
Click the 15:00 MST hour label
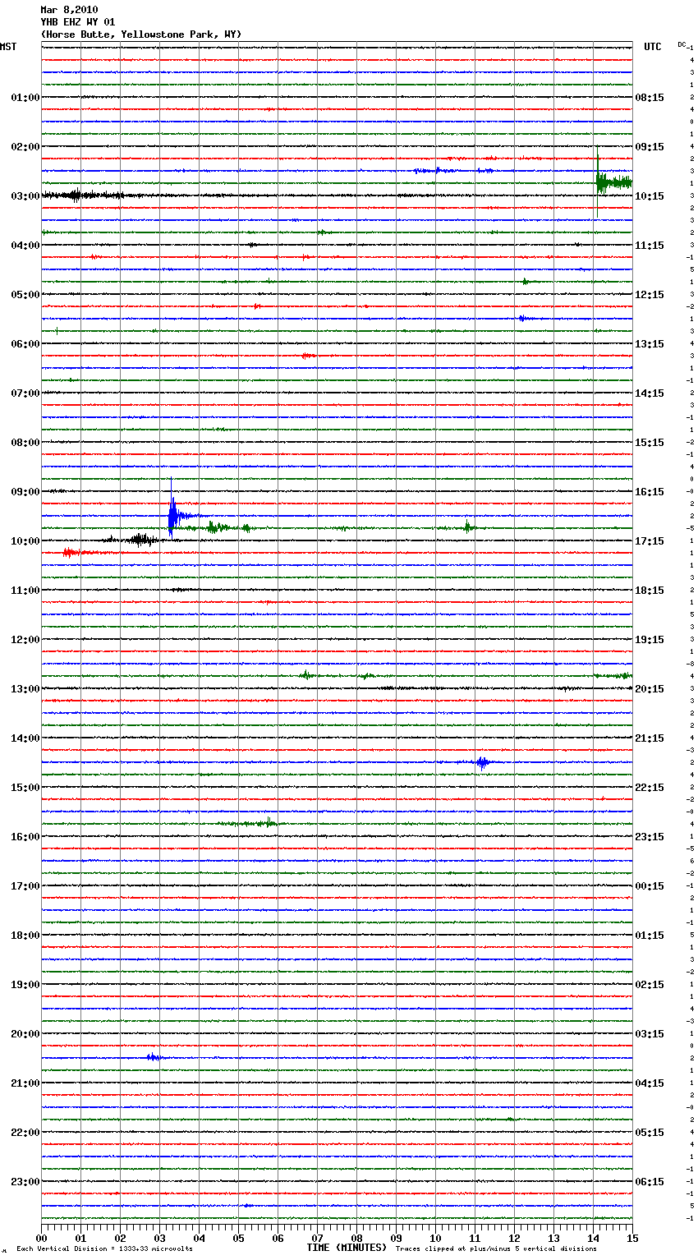[x=25, y=788]
